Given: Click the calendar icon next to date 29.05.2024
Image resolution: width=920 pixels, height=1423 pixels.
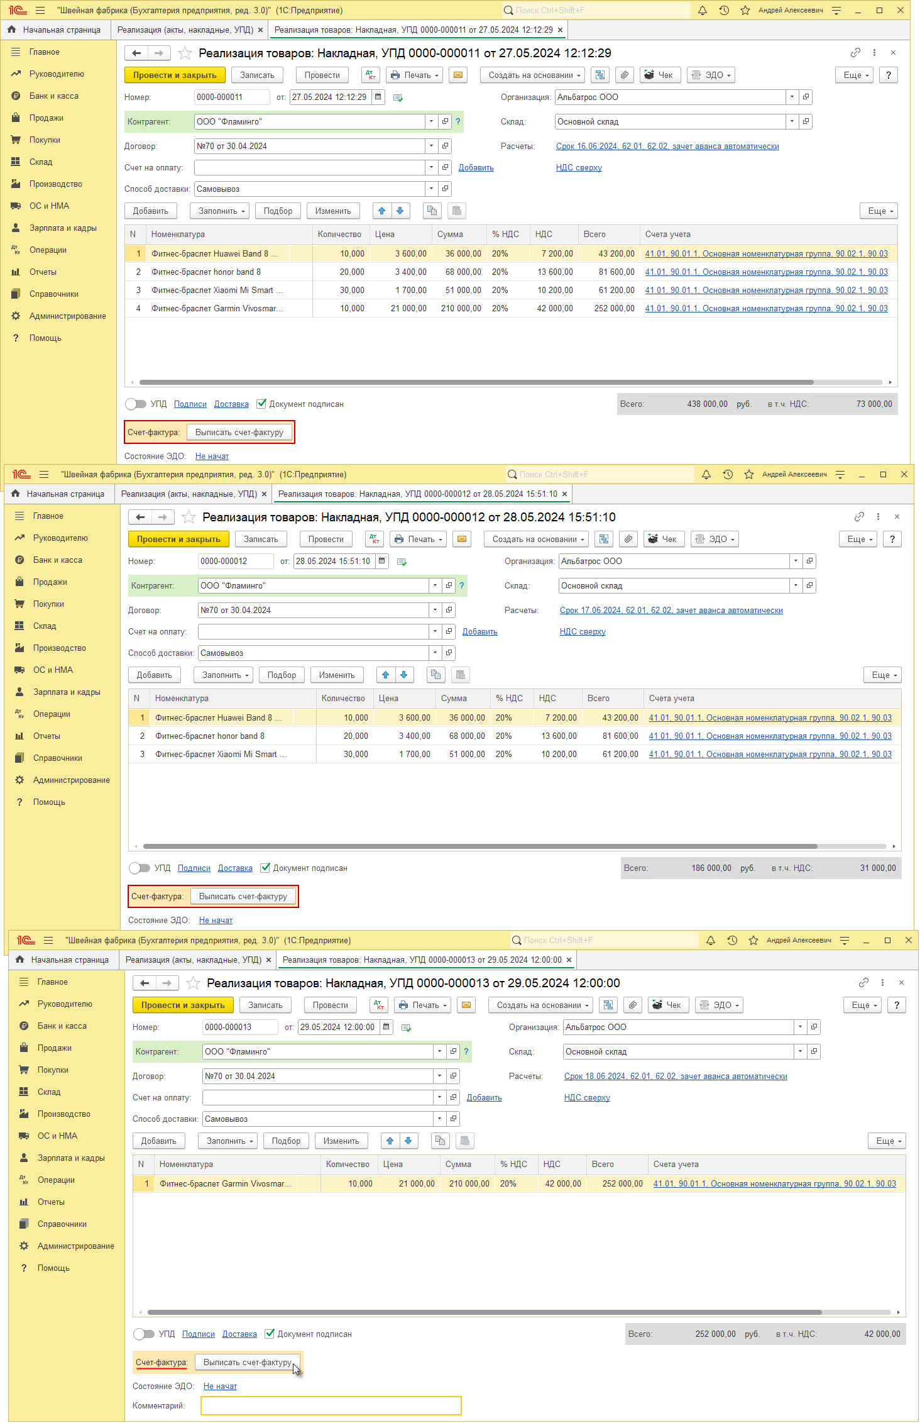Looking at the screenshot, I should coord(386,1027).
